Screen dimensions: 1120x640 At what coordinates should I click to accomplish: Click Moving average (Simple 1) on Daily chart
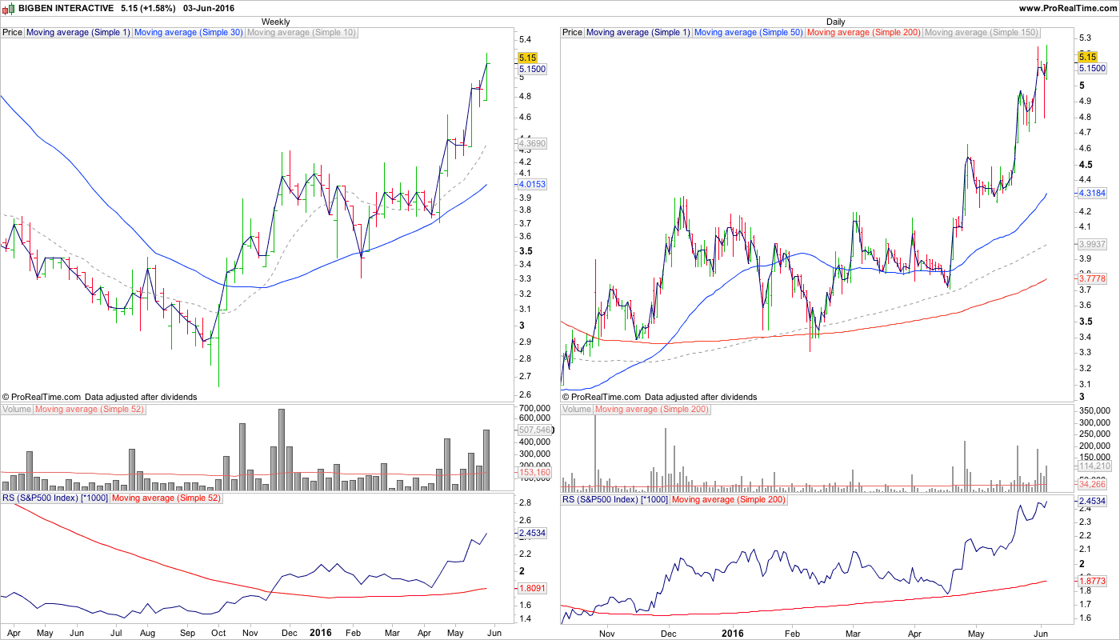click(x=638, y=33)
